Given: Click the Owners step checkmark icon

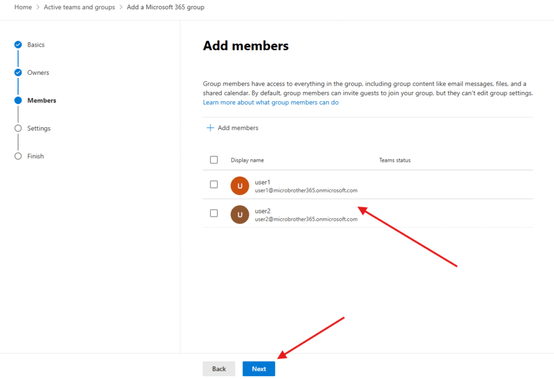Looking at the screenshot, I should tap(18, 73).
